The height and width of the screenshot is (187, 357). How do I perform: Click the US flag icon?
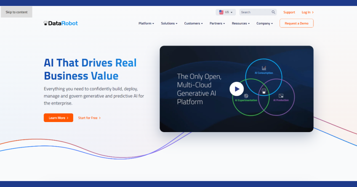221,12
